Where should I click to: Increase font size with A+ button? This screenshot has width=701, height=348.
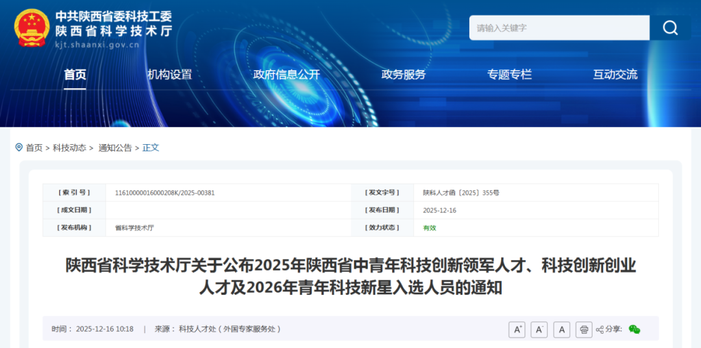coord(517,330)
